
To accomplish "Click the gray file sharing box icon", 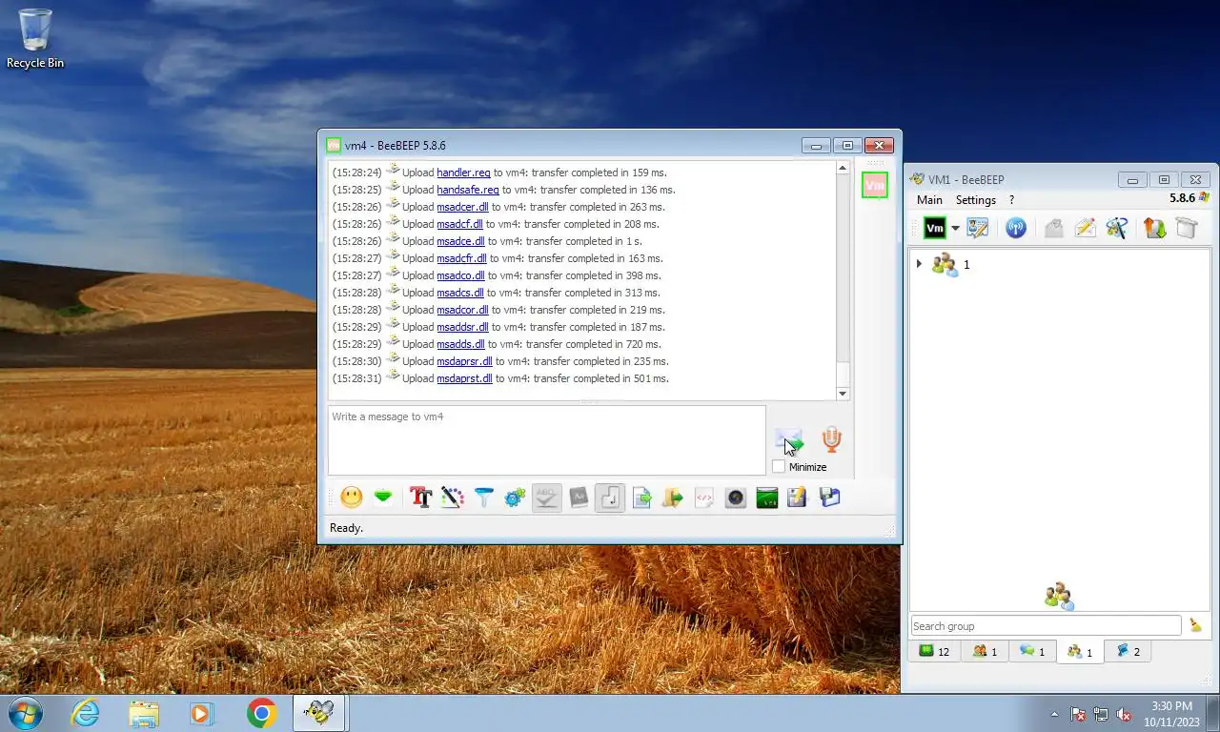I will coord(1187,228).
